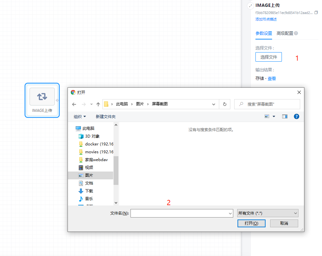Switch to the 高级配置 tab
322x256 pixels.
pyautogui.click(x=285, y=33)
